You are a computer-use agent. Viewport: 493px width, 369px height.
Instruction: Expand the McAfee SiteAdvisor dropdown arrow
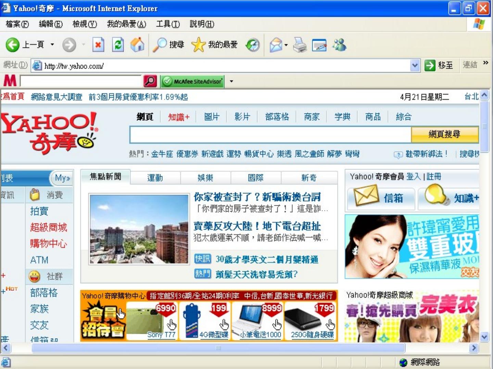[231, 81]
